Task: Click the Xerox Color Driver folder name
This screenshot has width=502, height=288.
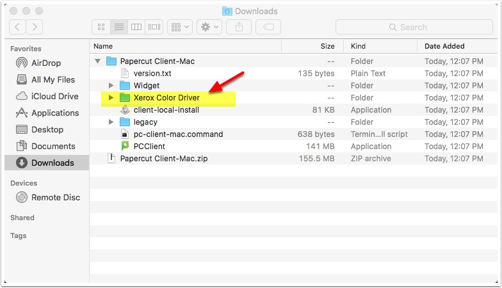Action: point(166,97)
